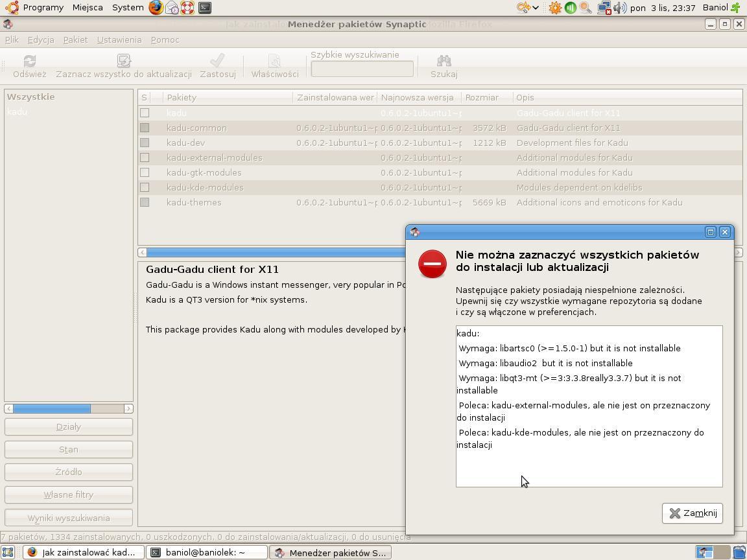This screenshot has height=560, width=747.
Task: Click in the Szybkie wyszukiwanie field
Action: pos(362,69)
